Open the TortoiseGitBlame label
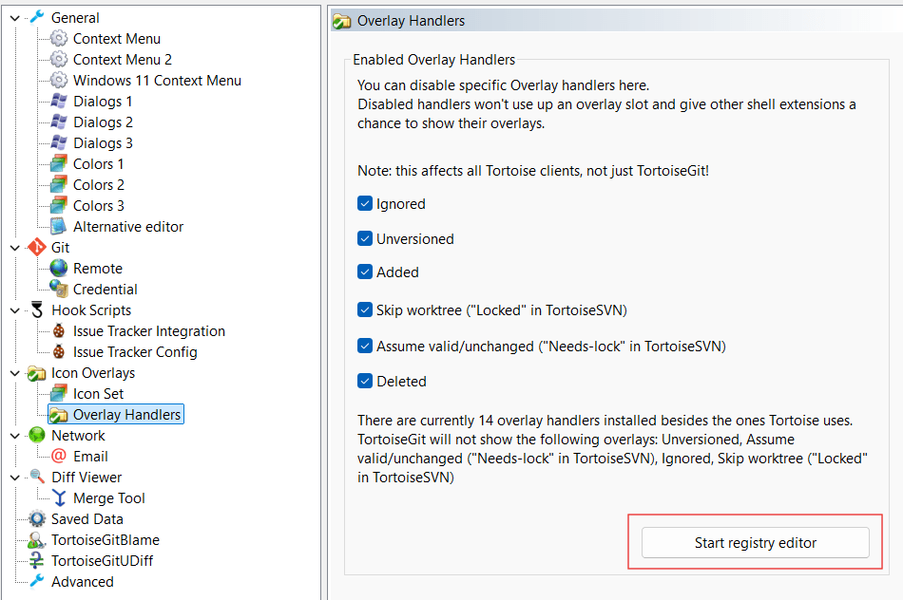903x600 pixels. click(x=106, y=539)
